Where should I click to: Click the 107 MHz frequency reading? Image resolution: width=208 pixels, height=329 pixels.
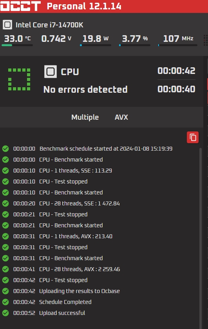tap(178, 39)
